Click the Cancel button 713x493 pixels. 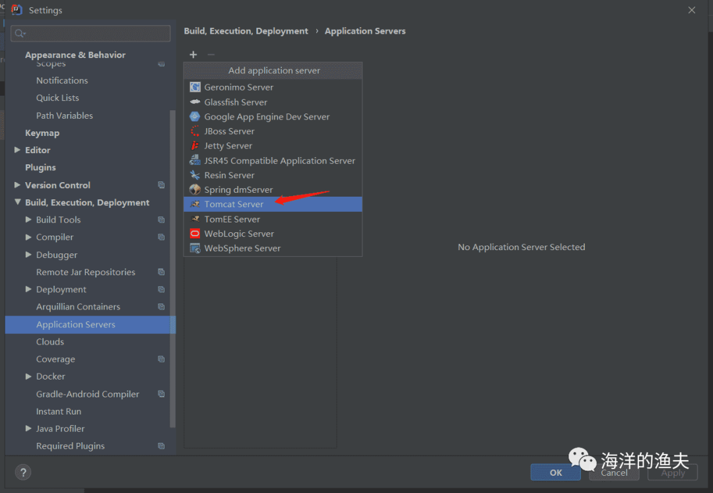click(x=614, y=472)
